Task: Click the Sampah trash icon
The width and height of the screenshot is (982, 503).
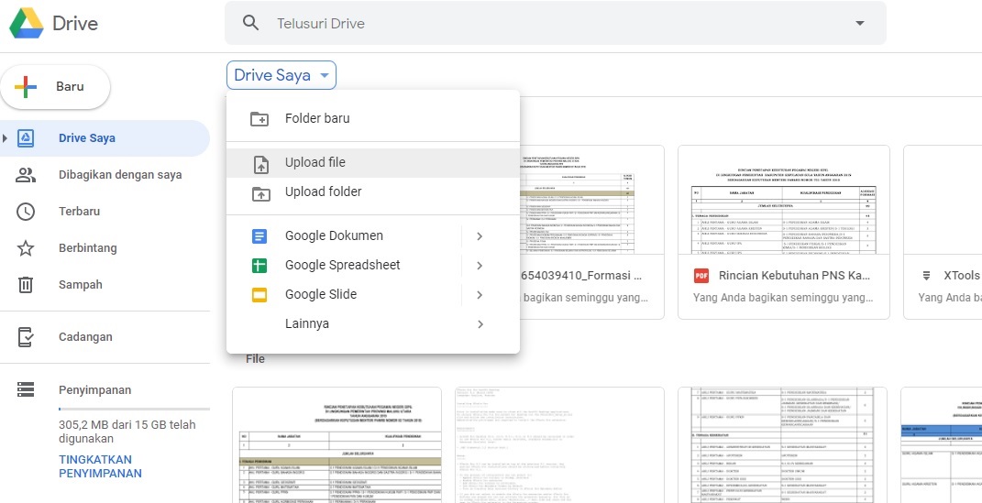Action: click(25, 285)
